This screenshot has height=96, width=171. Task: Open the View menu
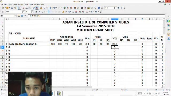coord(10,4)
